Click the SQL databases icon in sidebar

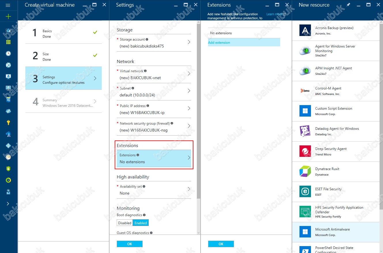[x=8, y=100]
